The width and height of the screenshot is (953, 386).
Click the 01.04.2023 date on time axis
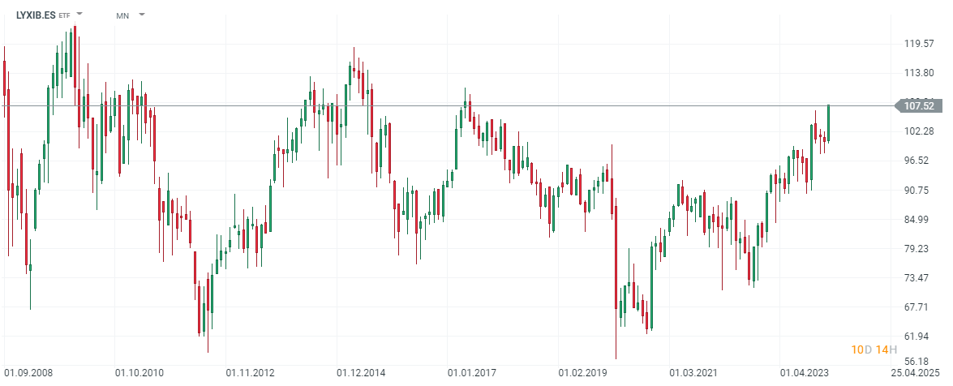(805, 373)
